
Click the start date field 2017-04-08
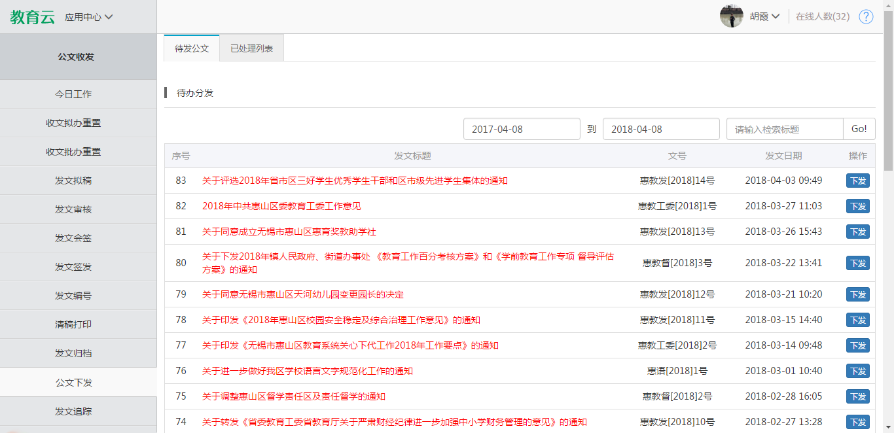(x=521, y=129)
